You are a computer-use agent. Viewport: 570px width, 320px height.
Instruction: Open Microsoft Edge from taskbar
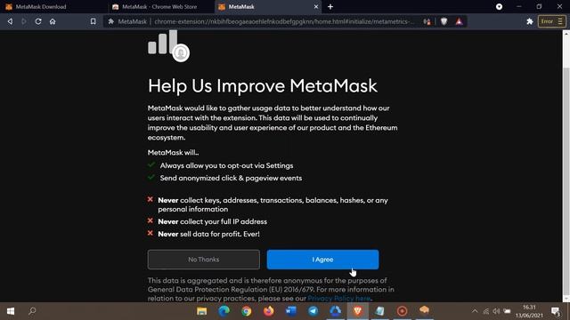click(x=224, y=311)
